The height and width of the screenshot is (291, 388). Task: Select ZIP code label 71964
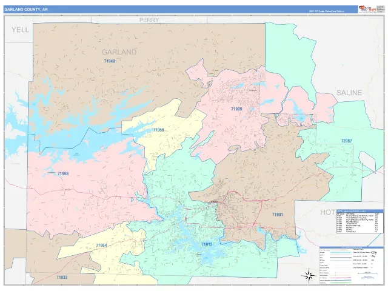point(101,245)
